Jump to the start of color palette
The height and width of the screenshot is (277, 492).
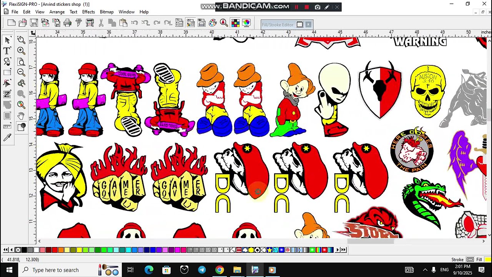[x=6, y=250]
